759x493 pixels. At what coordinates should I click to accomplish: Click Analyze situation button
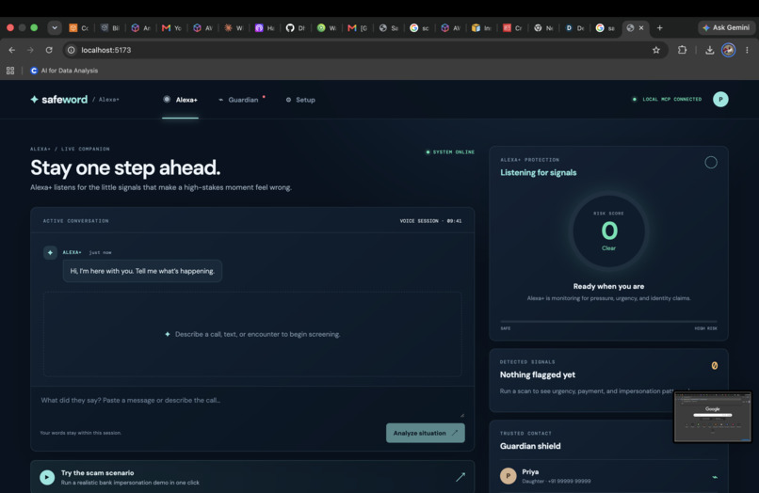coord(425,433)
